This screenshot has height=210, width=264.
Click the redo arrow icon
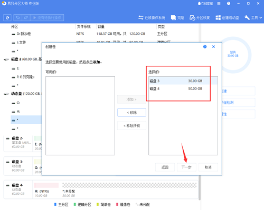26,18
